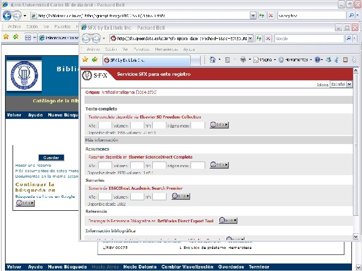Stop loading in the SFX window
This screenshot has height=271, width=362.
click(268, 38)
